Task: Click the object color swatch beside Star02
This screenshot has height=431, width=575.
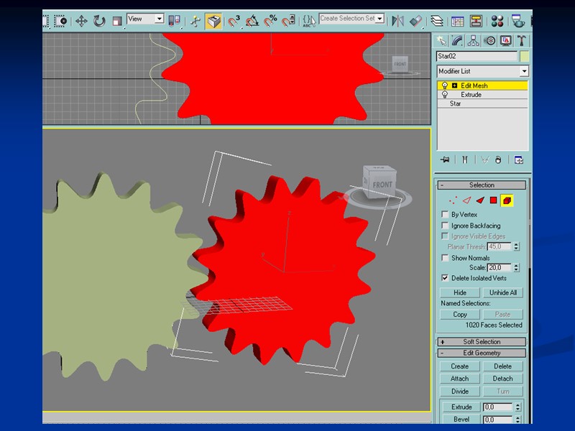Action: [x=524, y=56]
